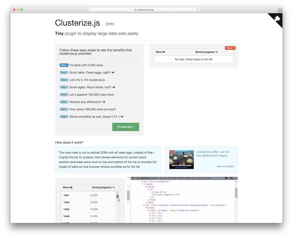Open the GitHub corner octocat icon
Screen dimensions: 293x238
coord(277,19)
